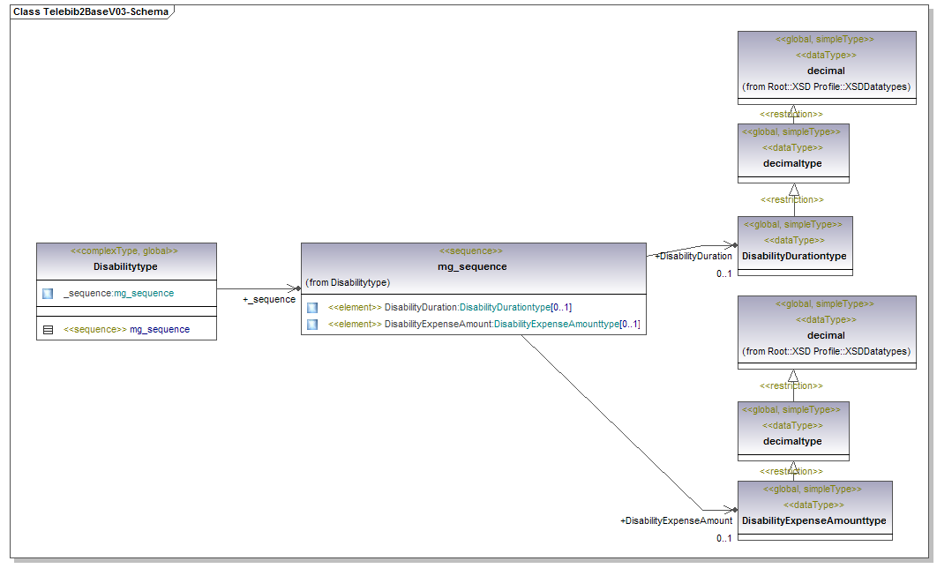This screenshot has width=952, height=576.
Task: Click the _sequence attribute icon in Disabilitytype
Action: point(48,293)
